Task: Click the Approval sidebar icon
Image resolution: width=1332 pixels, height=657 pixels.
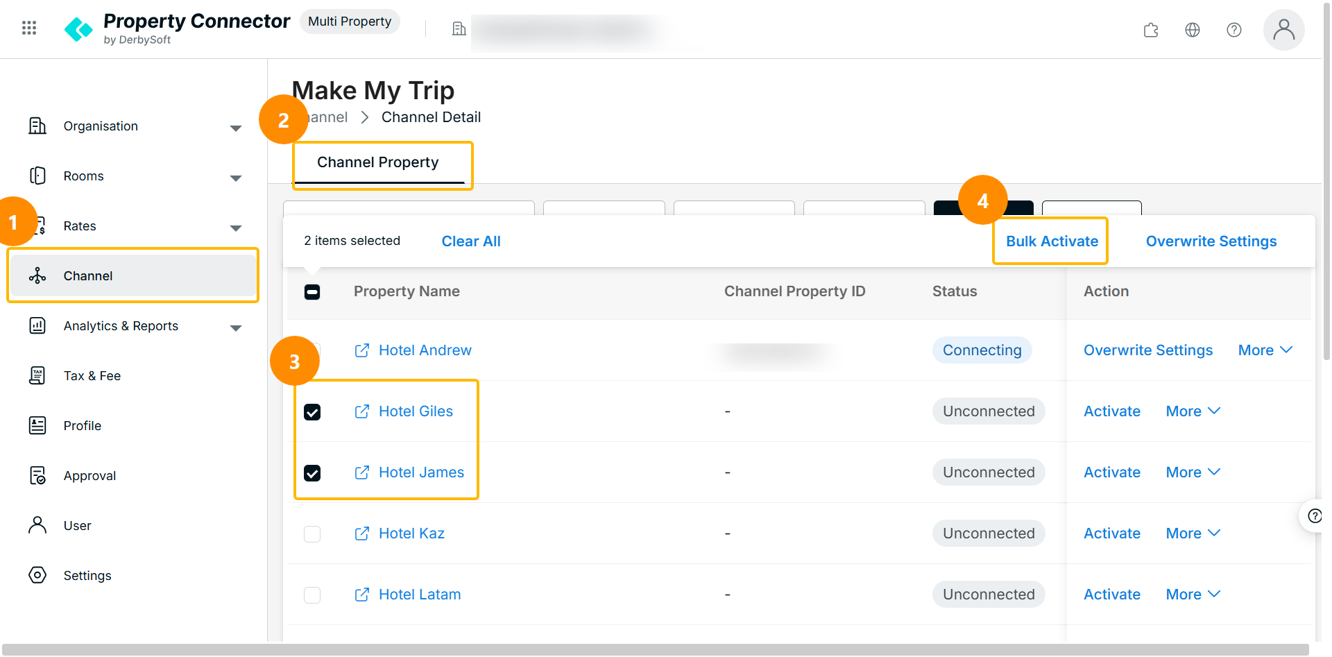Action: click(37, 475)
